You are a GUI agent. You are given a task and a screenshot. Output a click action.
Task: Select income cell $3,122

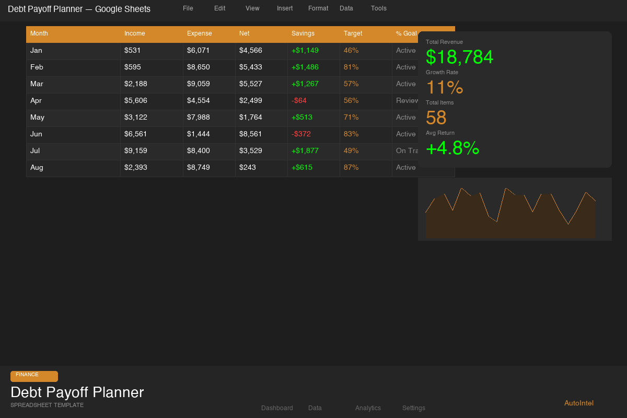(152, 118)
